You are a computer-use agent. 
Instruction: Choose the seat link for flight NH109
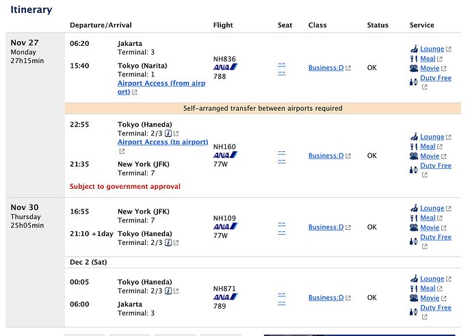[282, 229]
